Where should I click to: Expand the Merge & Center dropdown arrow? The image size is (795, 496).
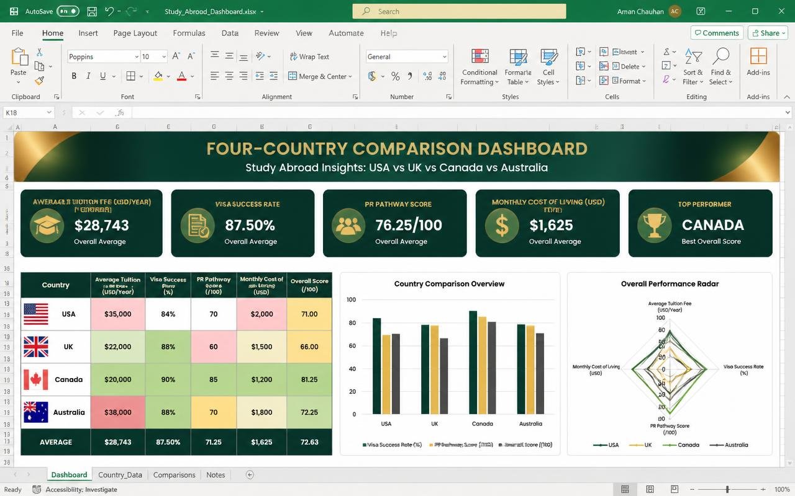(350, 77)
